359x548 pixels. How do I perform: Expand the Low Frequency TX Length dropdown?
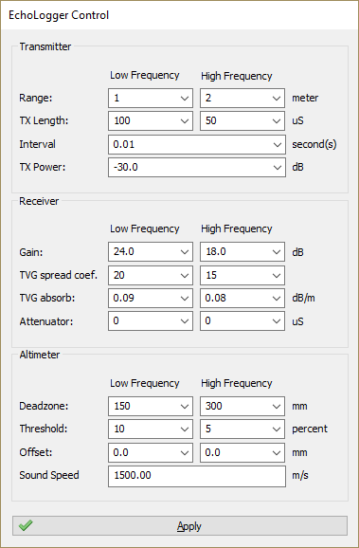tap(151, 121)
